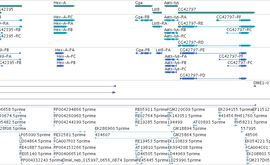Click the RE05931.5prime EST
This screenshot has width=270, height=165.
pos(139,113)
